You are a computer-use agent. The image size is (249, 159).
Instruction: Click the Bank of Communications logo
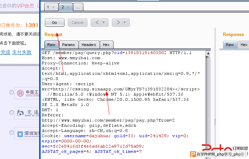[27, 113]
